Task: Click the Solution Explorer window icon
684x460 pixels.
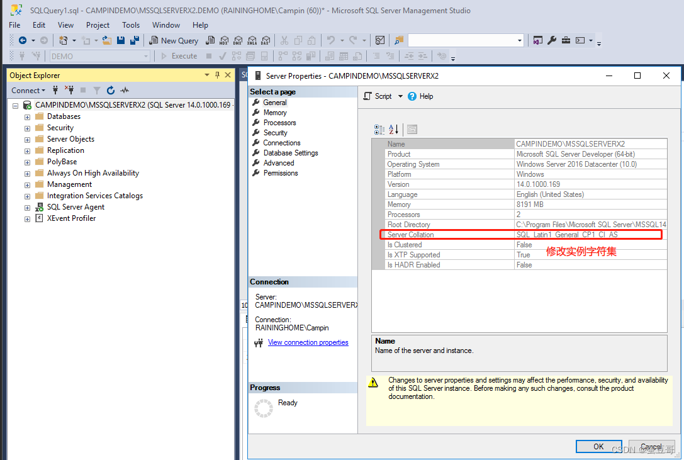Action: 538,40
